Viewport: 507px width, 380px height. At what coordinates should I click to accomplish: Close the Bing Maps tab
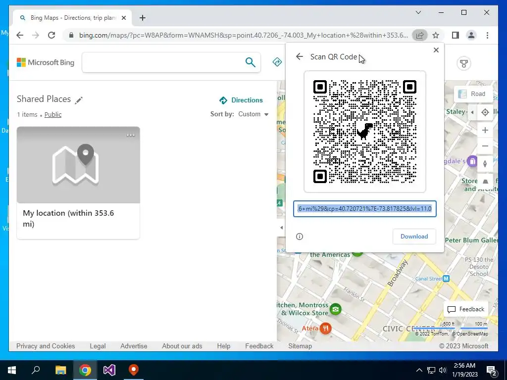[x=123, y=18]
